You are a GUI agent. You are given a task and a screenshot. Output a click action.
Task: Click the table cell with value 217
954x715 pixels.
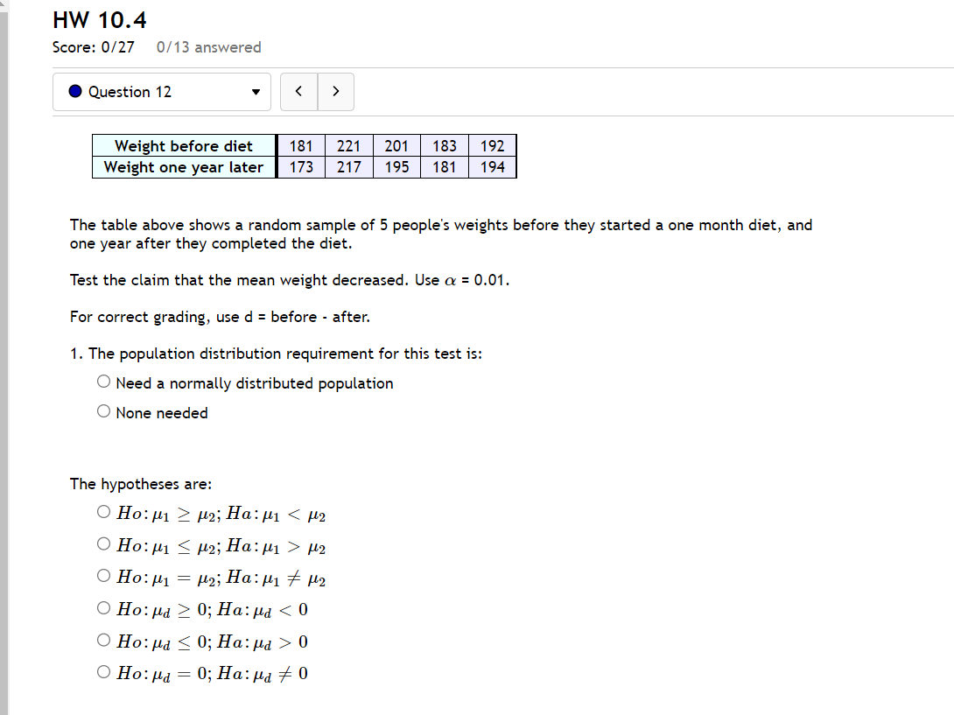348,167
